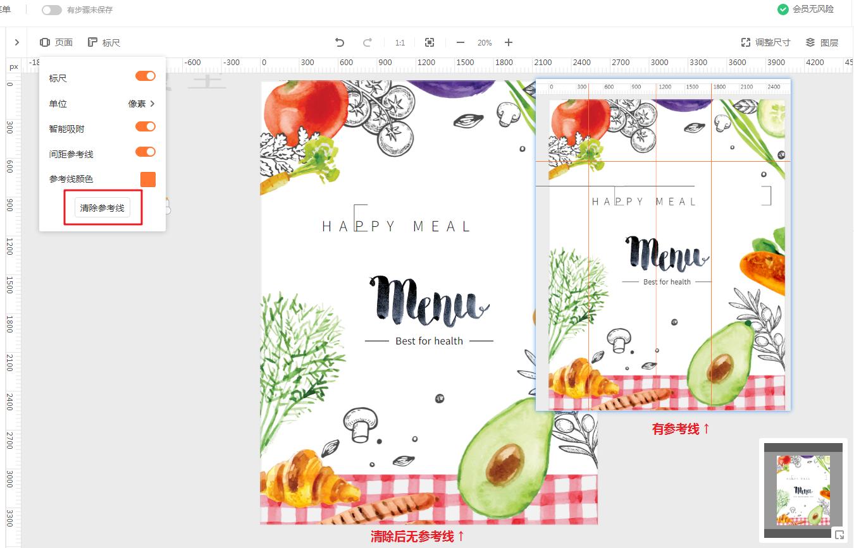Open the 页面 page menu
Viewport: 854px width, 548px height.
(x=56, y=42)
